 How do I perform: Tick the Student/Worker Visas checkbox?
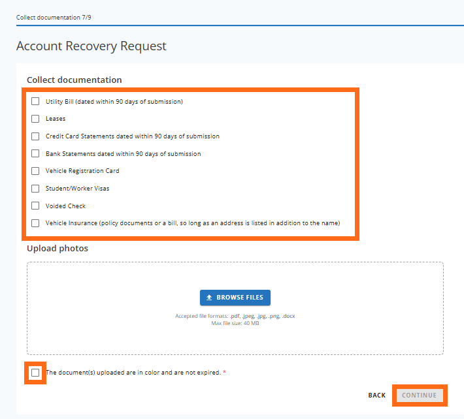pyautogui.click(x=35, y=188)
